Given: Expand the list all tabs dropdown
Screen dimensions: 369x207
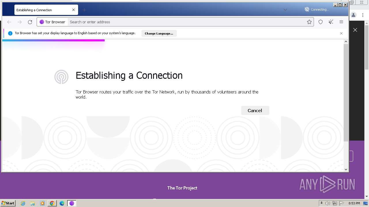Looking at the screenshot, I should [x=285, y=10].
